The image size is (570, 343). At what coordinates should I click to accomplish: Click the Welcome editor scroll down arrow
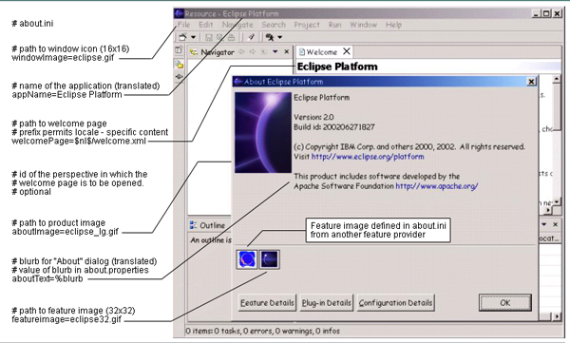point(556,200)
